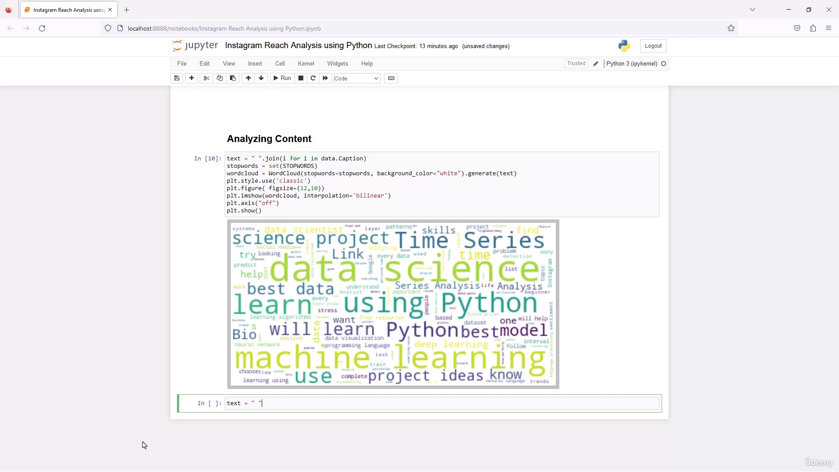Cut selected cells with scissors icon
This screenshot has height=472, width=839.
coord(207,78)
